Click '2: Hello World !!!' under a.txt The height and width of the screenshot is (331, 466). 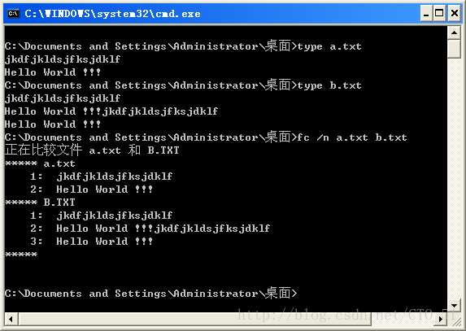(x=92, y=189)
